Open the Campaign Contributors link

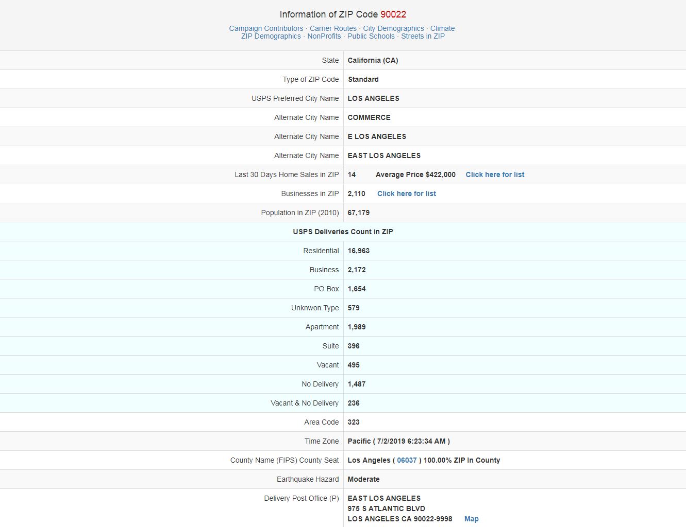tap(266, 28)
